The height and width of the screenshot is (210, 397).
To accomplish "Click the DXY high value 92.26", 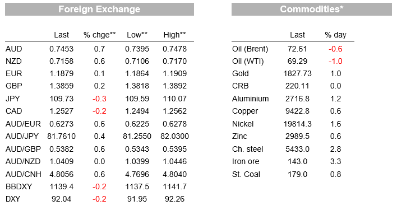I will click(x=175, y=199).
